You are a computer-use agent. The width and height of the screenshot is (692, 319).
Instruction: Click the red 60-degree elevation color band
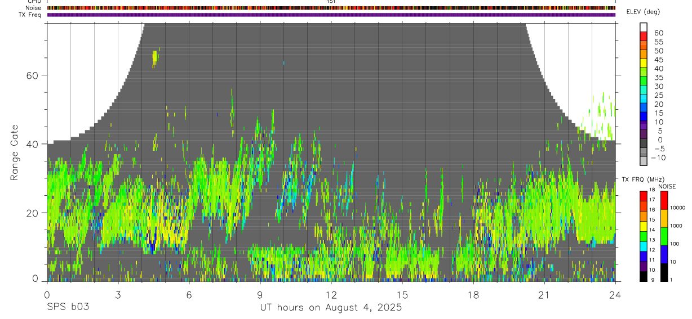[644, 36]
